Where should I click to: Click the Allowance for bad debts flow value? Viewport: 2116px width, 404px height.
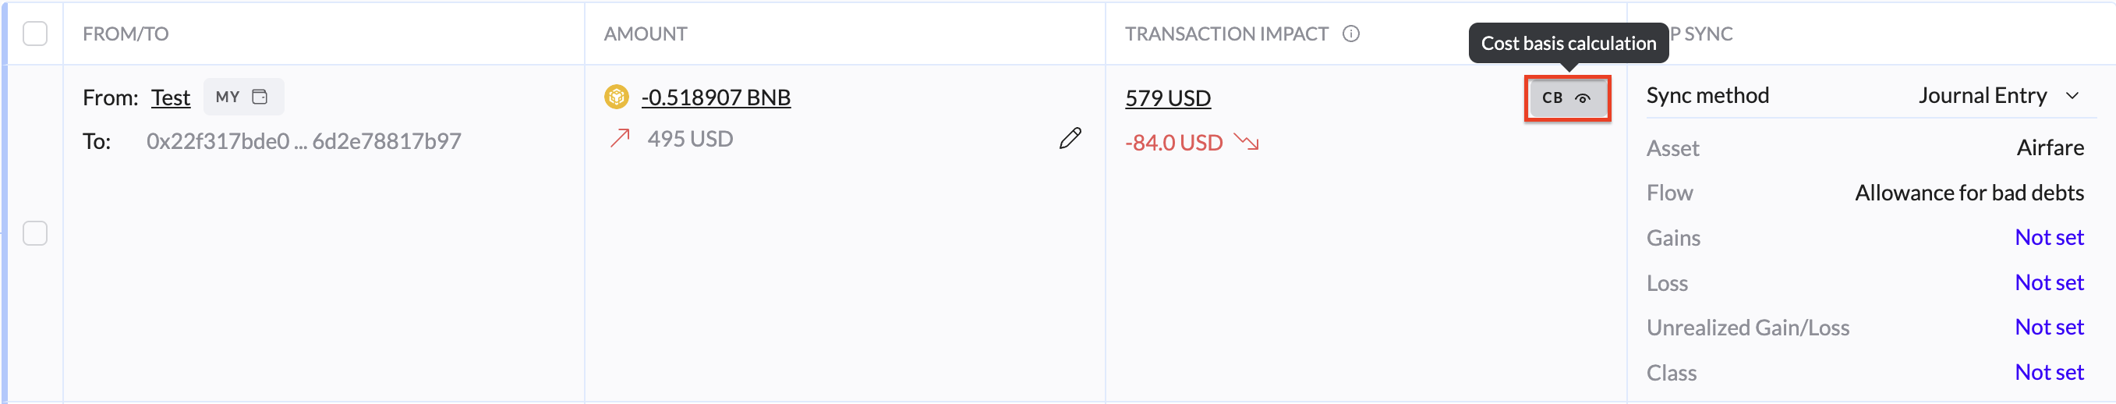click(x=1969, y=193)
